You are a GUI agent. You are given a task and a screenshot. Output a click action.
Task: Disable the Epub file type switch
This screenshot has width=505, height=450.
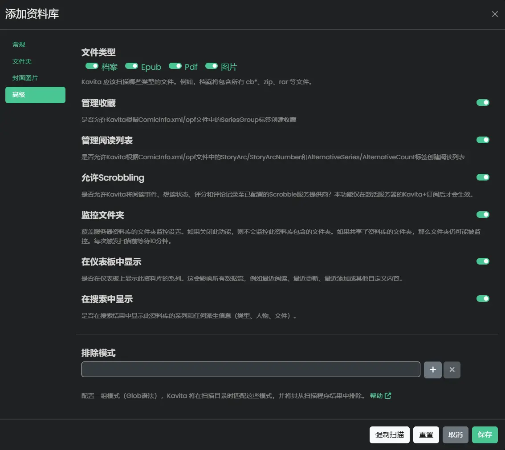(131, 66)
